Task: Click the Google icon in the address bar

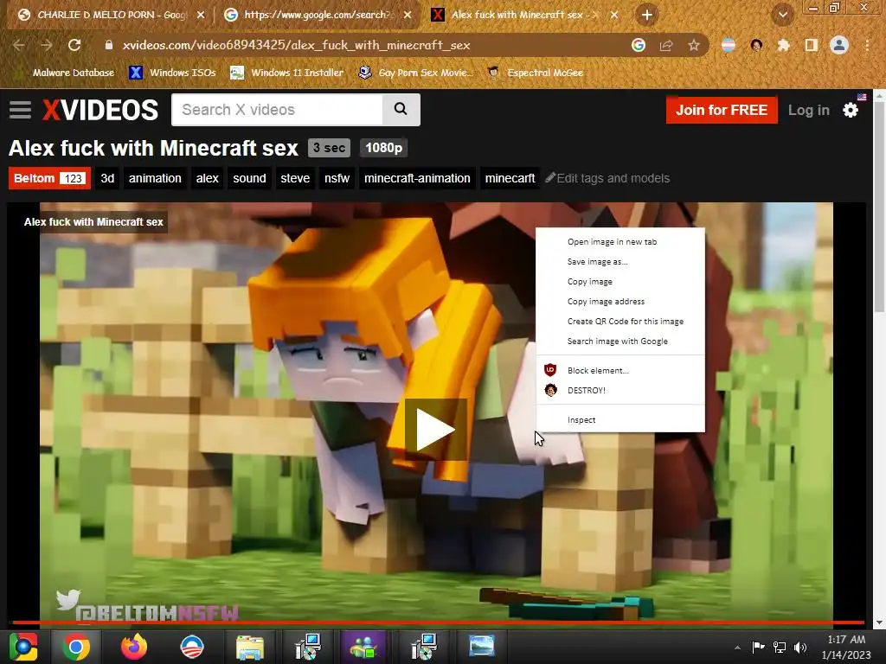Action: pos(639,45)
